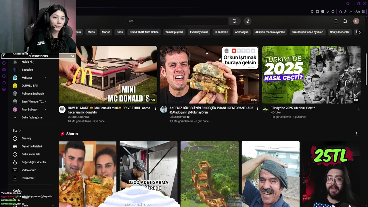Viewport: 368px width, 207px height.
Task: Open YouTube notifications bell
Action: (345, 21)
